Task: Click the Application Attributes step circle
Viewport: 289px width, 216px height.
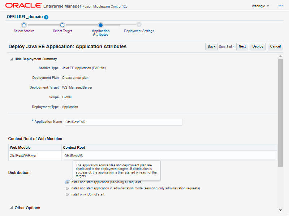Action: (x=100, y=25)
